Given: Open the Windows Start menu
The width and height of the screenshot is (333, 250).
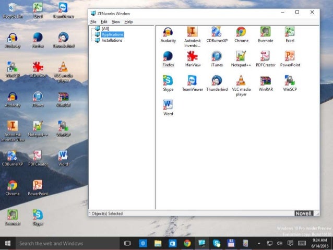Looking at the screenshot, I should pyautogui.click(x=8, y=243).
